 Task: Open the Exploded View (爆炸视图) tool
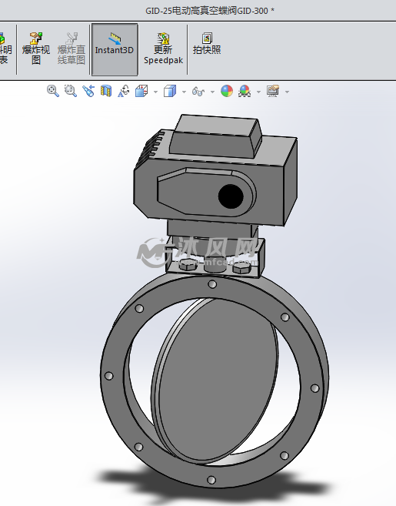tap(36, 49)
